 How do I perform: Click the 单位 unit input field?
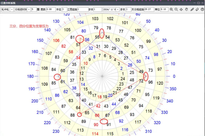tap(164, 9)
